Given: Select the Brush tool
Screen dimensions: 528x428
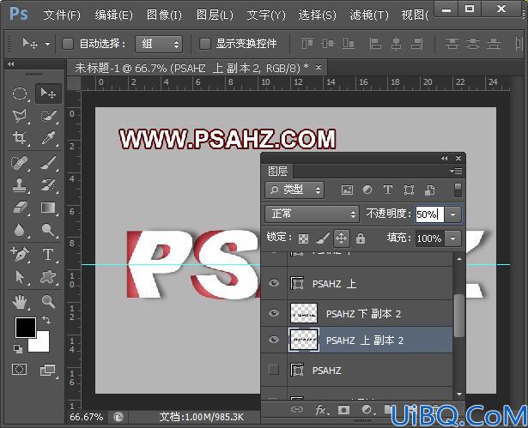Looking at the screenshot, I should click(x=48, y=163).
